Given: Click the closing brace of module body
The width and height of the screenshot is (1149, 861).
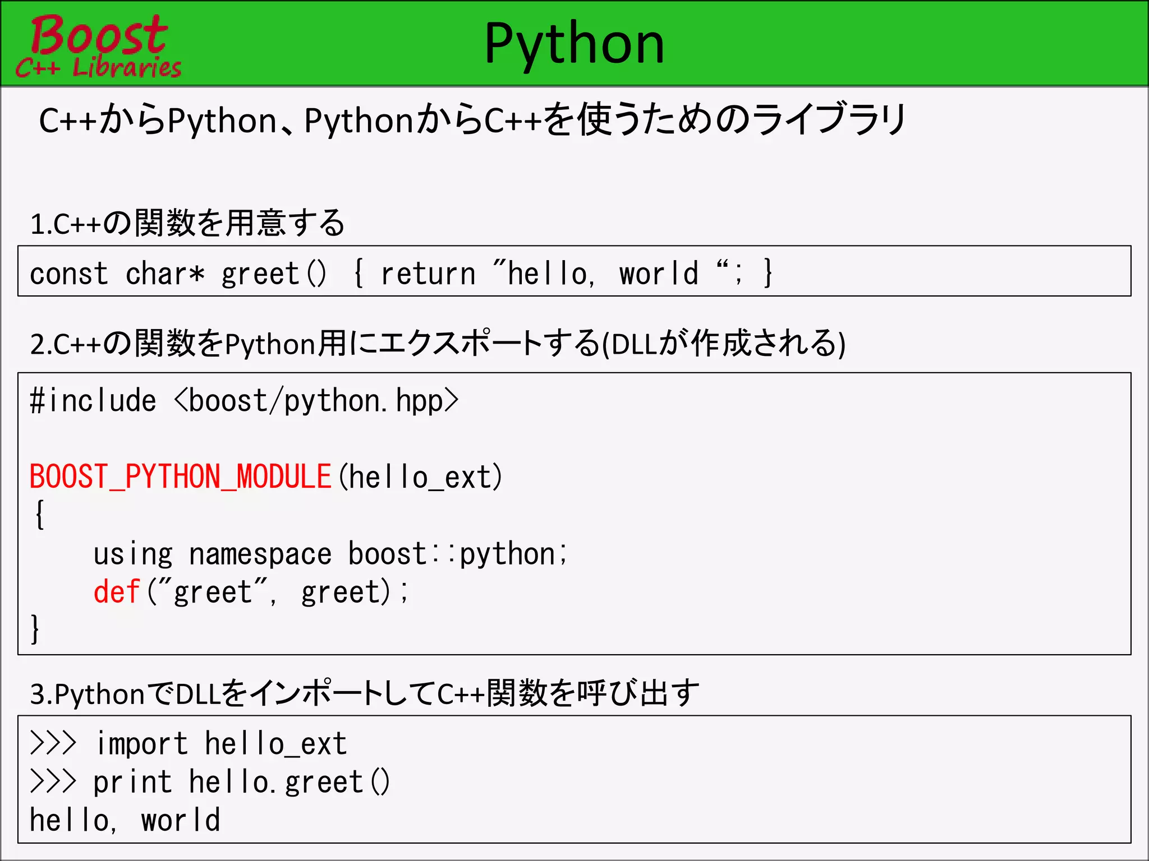Looking at the screenshot, I should (x=35, y=629).
